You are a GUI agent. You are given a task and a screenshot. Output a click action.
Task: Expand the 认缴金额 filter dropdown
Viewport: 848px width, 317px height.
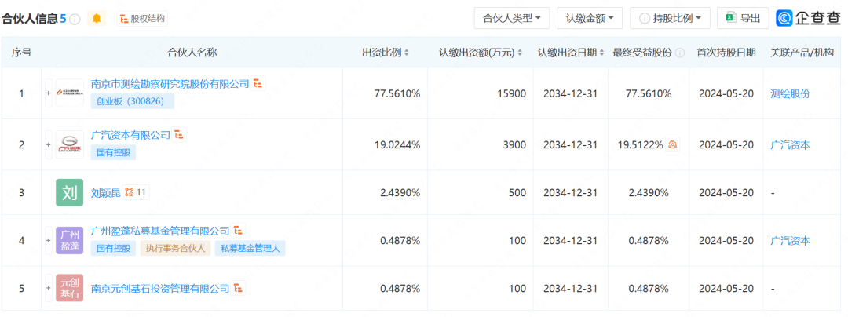(590, 18)
